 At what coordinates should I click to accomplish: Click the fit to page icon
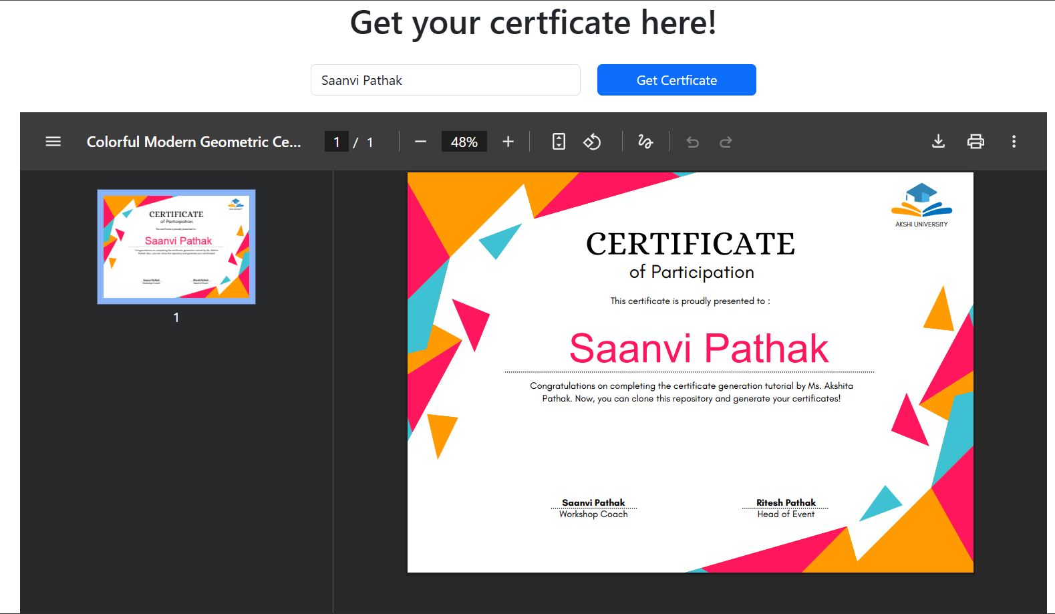point(559,142)
